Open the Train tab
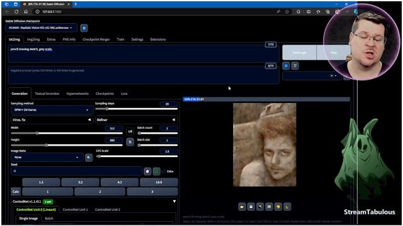This screenshot has height=226, width=403. (x=120, y=40)
